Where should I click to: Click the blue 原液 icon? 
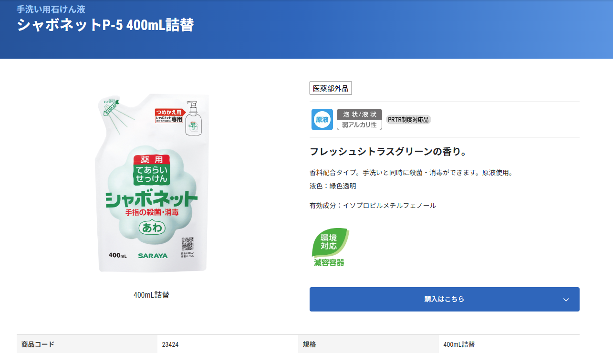click(322, 120)
